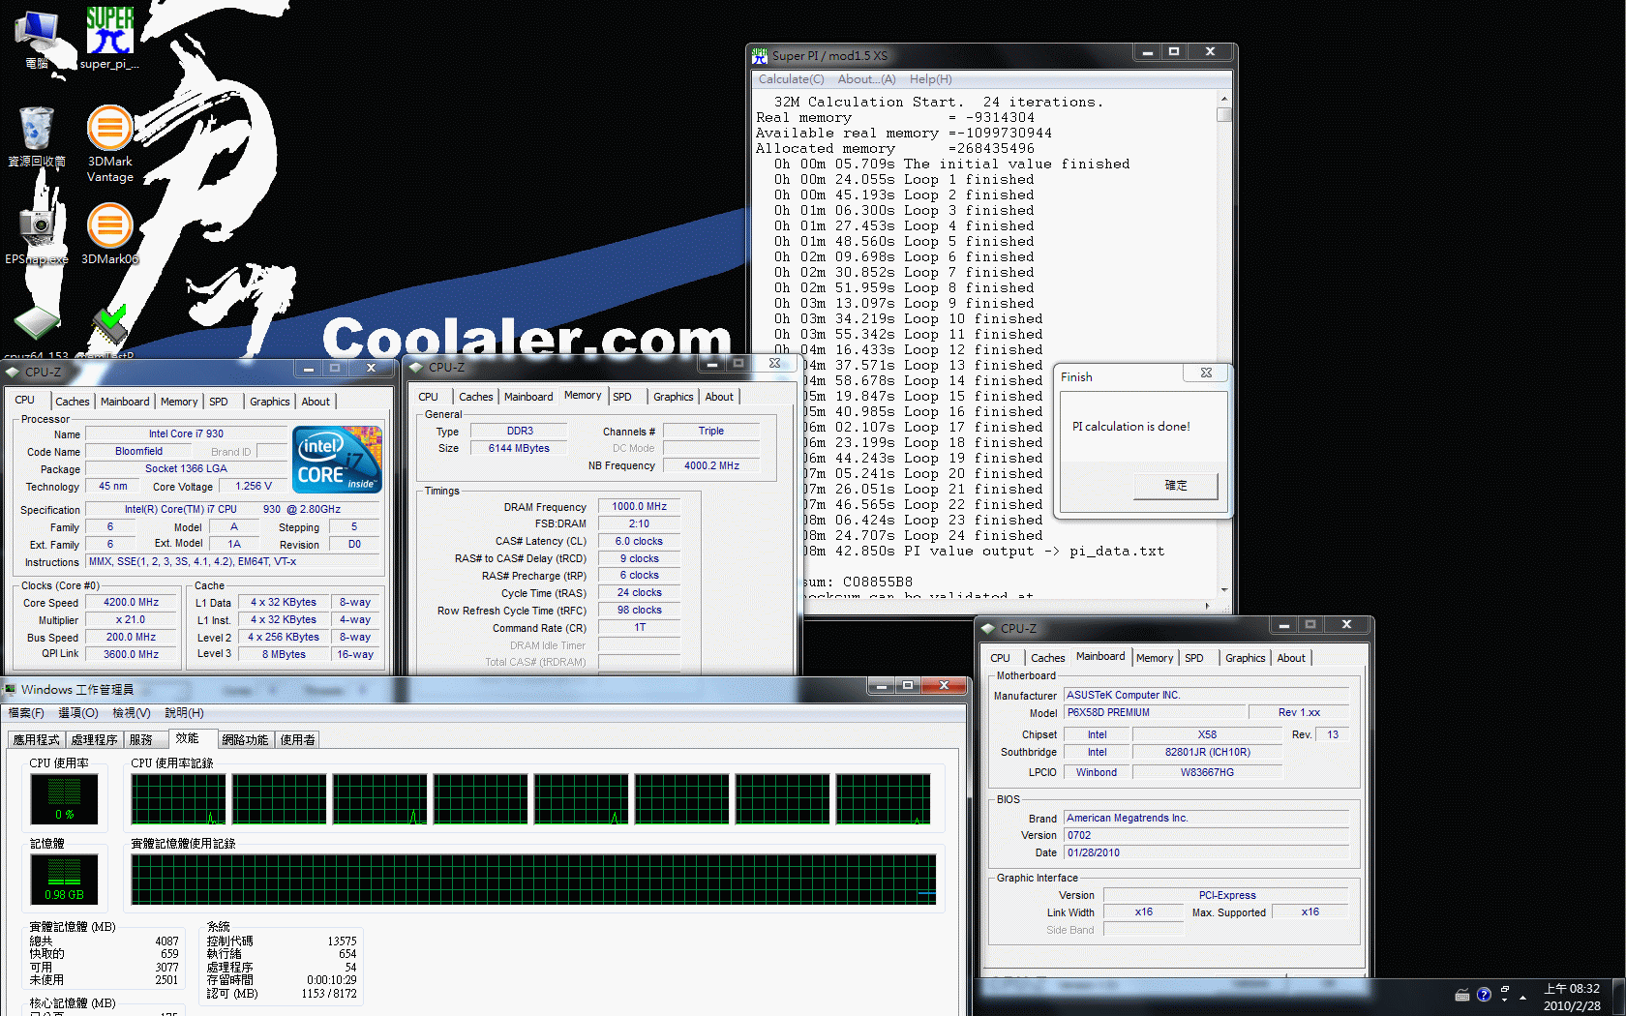
Task: Switch to 應用程式 tab in Task Manager
Action: [36, 740]
